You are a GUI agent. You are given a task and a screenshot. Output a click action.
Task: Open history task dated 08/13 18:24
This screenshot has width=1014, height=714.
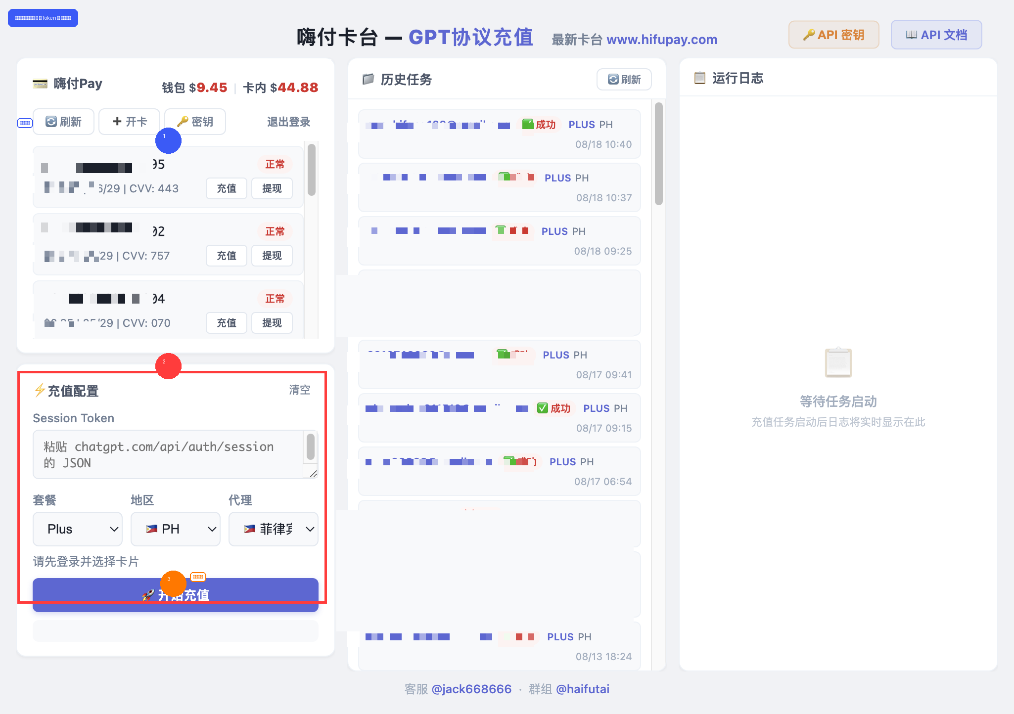(x=500, y=646)
